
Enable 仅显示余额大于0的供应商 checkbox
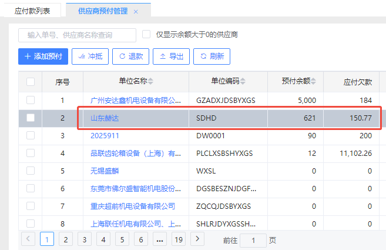coord(146,34)
